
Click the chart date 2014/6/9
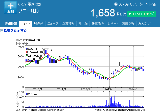(21, 43)
